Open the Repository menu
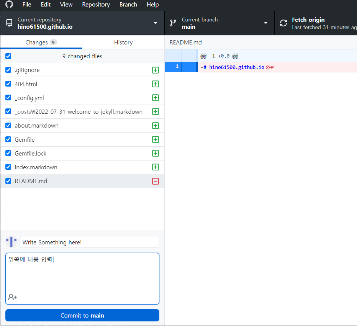357x326 pixels. coord(96,5)
